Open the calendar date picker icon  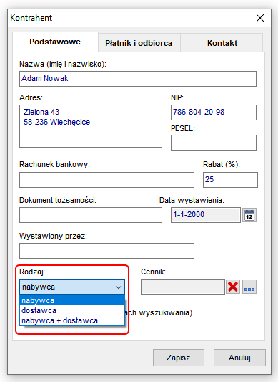coord(249,215)
